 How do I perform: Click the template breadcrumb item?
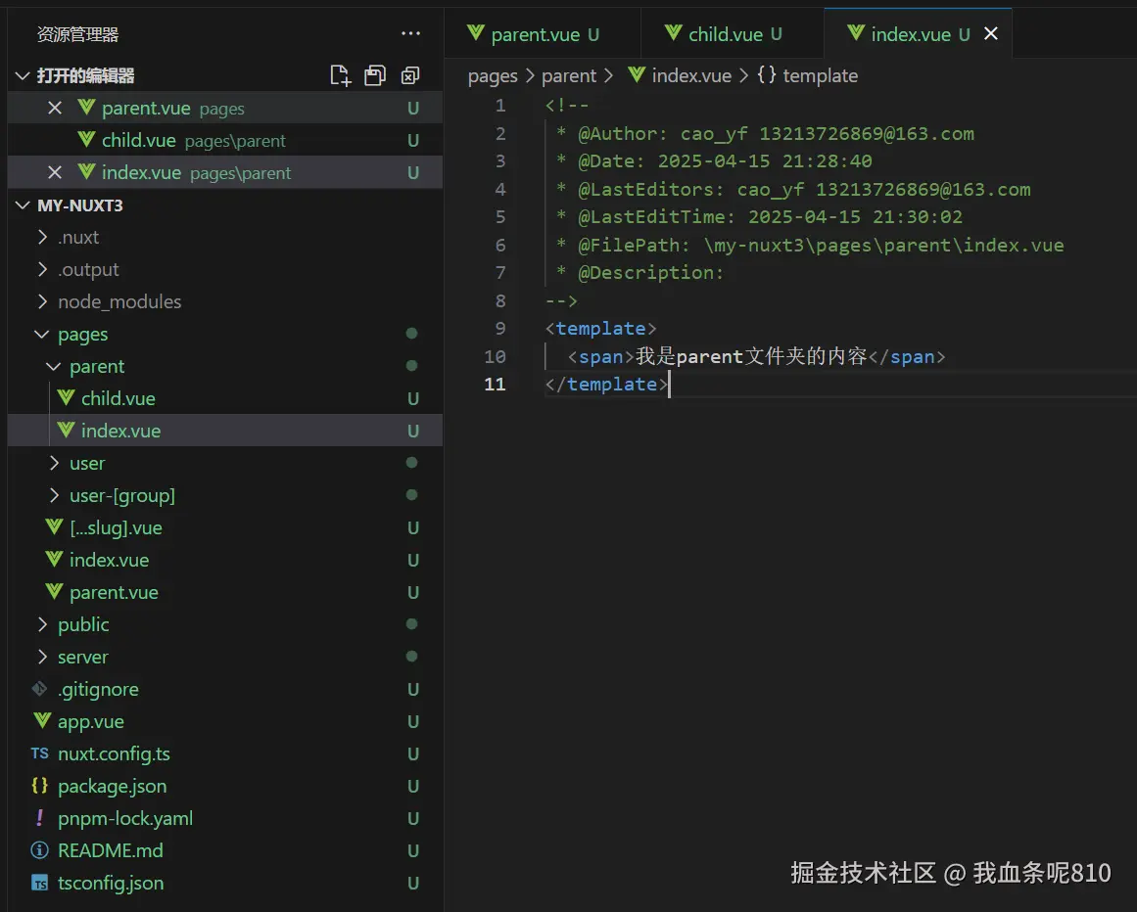[820, 75]
